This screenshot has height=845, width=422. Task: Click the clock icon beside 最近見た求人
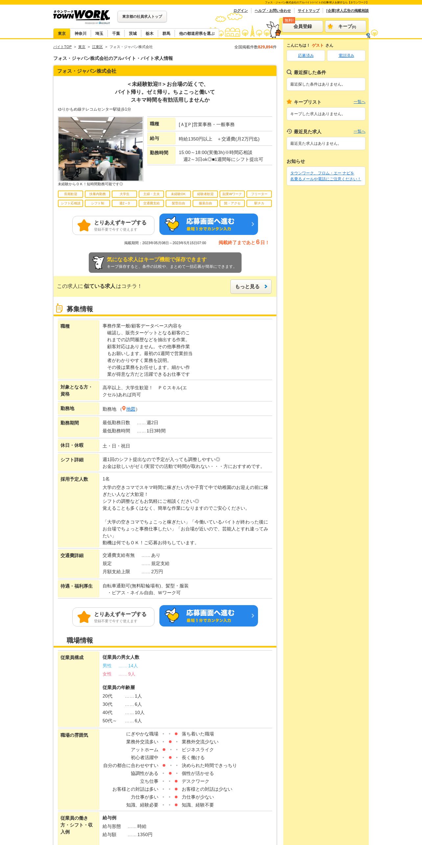289,131
